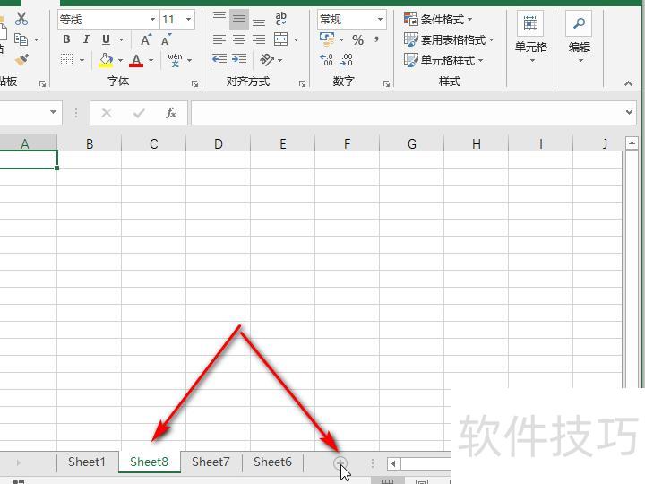
Task: Switch to Sheet8 tab
Action: (150, 462)
